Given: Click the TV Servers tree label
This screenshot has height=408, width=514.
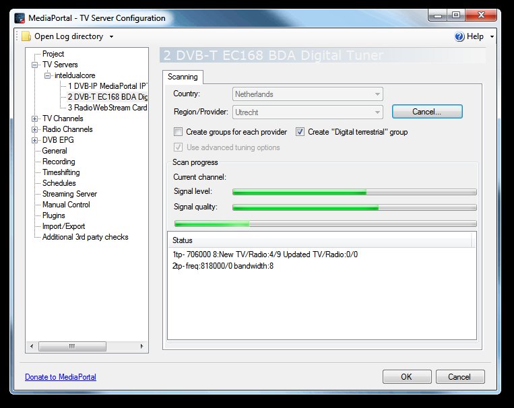Looking at the screenshot, I should [60, 65].
